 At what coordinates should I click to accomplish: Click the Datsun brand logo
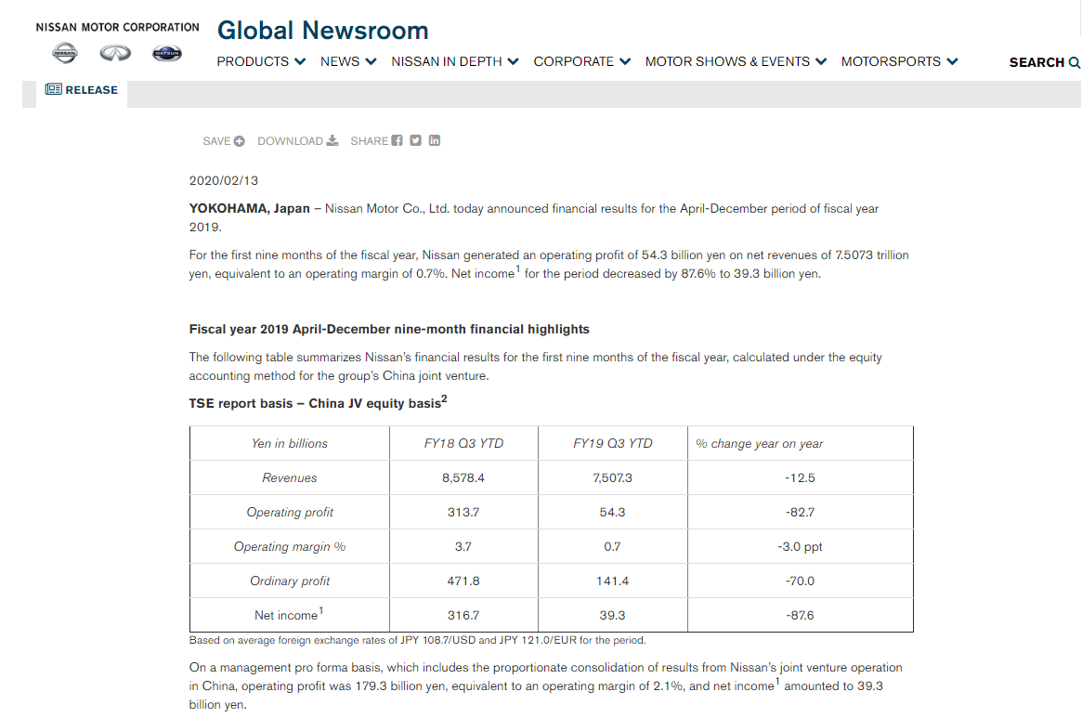pyautogui.click(x=167, y=54)
